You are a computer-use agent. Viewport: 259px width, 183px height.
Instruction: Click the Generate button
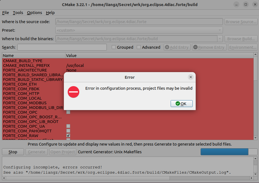37,152
